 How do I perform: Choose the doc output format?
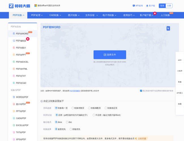click(x=67, y=122)
